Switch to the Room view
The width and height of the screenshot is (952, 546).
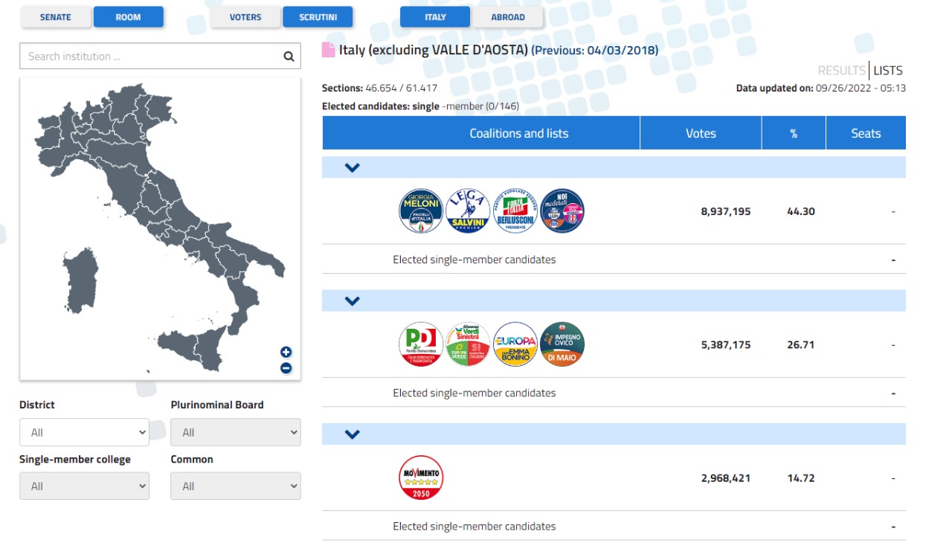click(128, 17)
